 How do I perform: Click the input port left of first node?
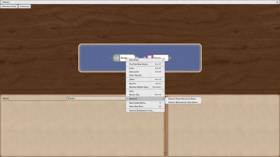click(112, 58)
